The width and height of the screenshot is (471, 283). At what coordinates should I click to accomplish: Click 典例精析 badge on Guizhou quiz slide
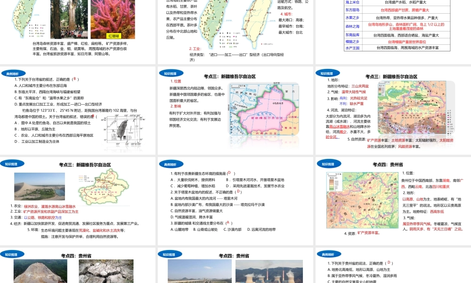[x=329, y=255]
